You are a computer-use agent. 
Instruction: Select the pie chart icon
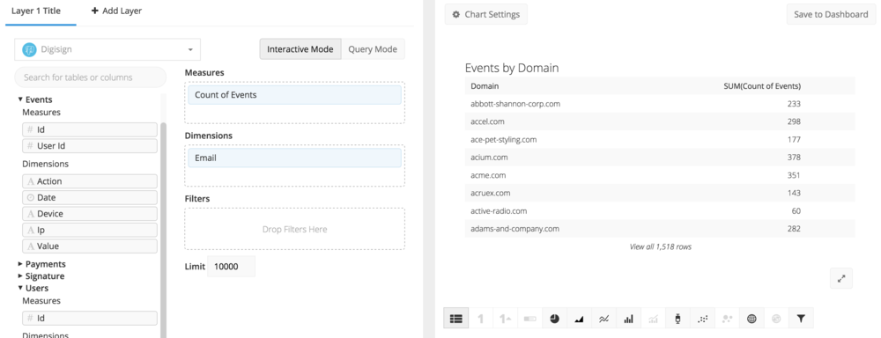tap(554, 319)
